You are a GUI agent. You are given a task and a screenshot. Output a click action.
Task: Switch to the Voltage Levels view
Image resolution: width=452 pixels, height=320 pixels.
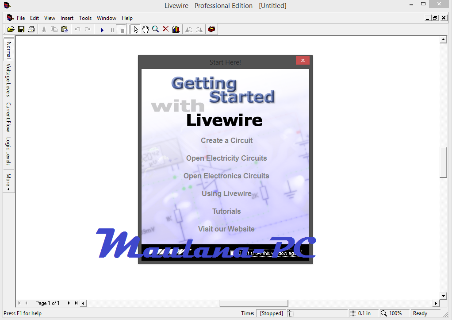tap(8, 80)
